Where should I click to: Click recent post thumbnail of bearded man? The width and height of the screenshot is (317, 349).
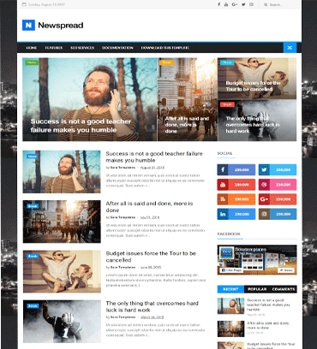click(x=230, y=305)
